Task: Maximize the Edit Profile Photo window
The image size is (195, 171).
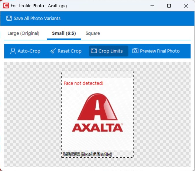Action: 169,6
